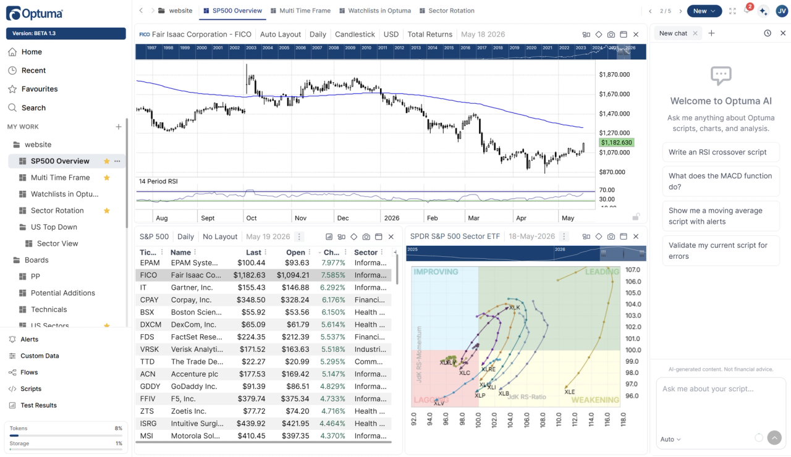Switch to the Sector Rotation tab

point(447,10)
